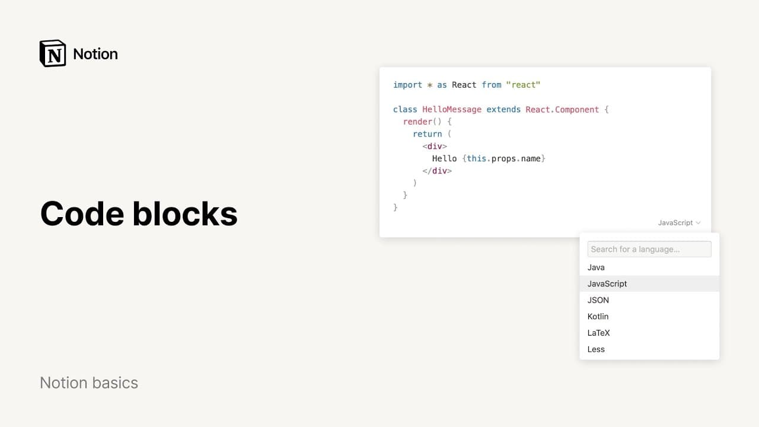Click the Notion logo icon
This screenshot has height=427, width=759.
(x=53, y=53)
